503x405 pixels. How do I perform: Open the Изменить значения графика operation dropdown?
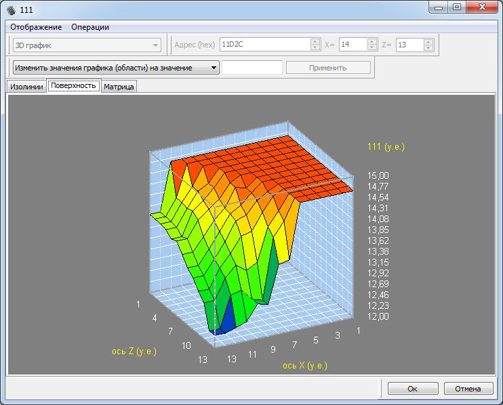point(214,68)
